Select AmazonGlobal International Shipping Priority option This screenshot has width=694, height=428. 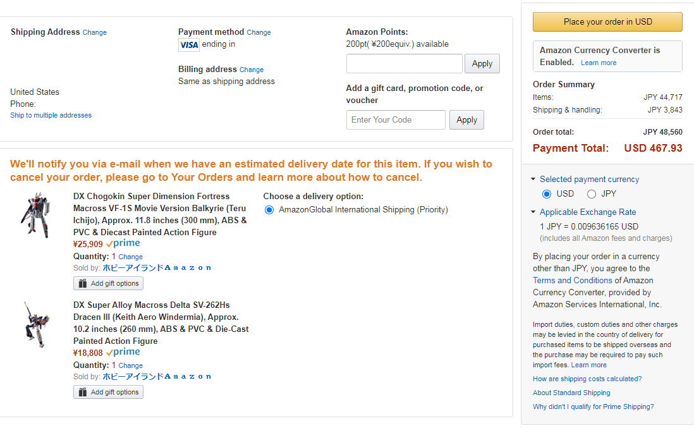(269, 210)
